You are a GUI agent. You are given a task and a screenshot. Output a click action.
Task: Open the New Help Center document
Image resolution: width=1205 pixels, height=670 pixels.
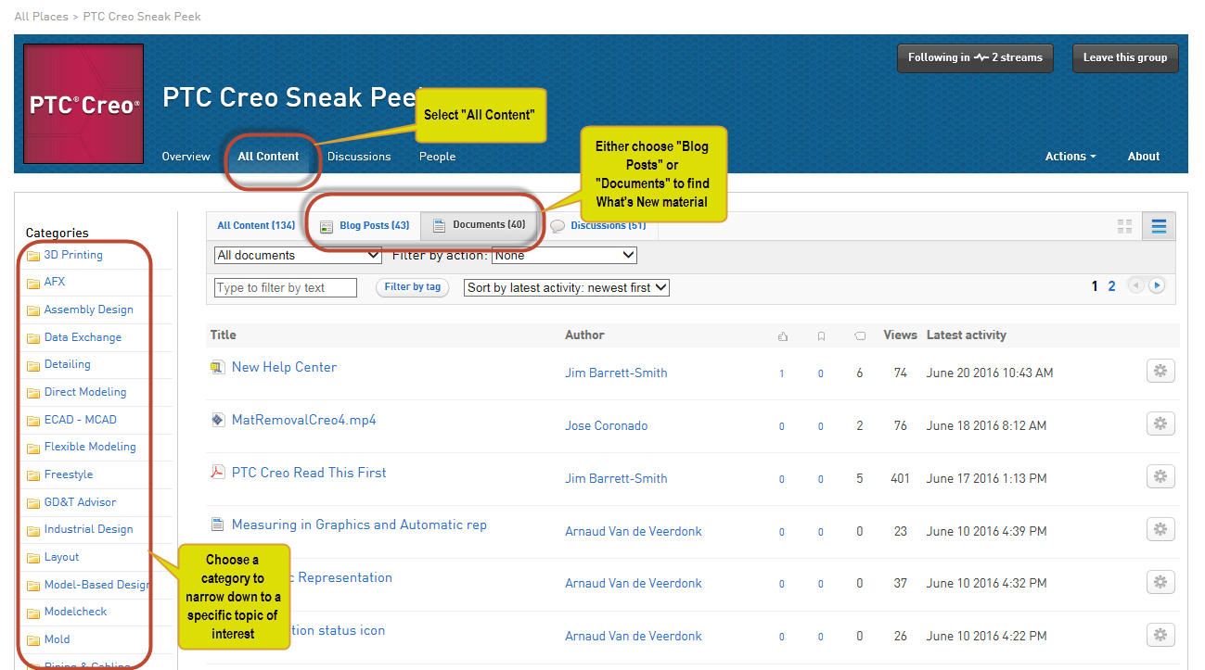pyautogui.click(x=284, y=367)
